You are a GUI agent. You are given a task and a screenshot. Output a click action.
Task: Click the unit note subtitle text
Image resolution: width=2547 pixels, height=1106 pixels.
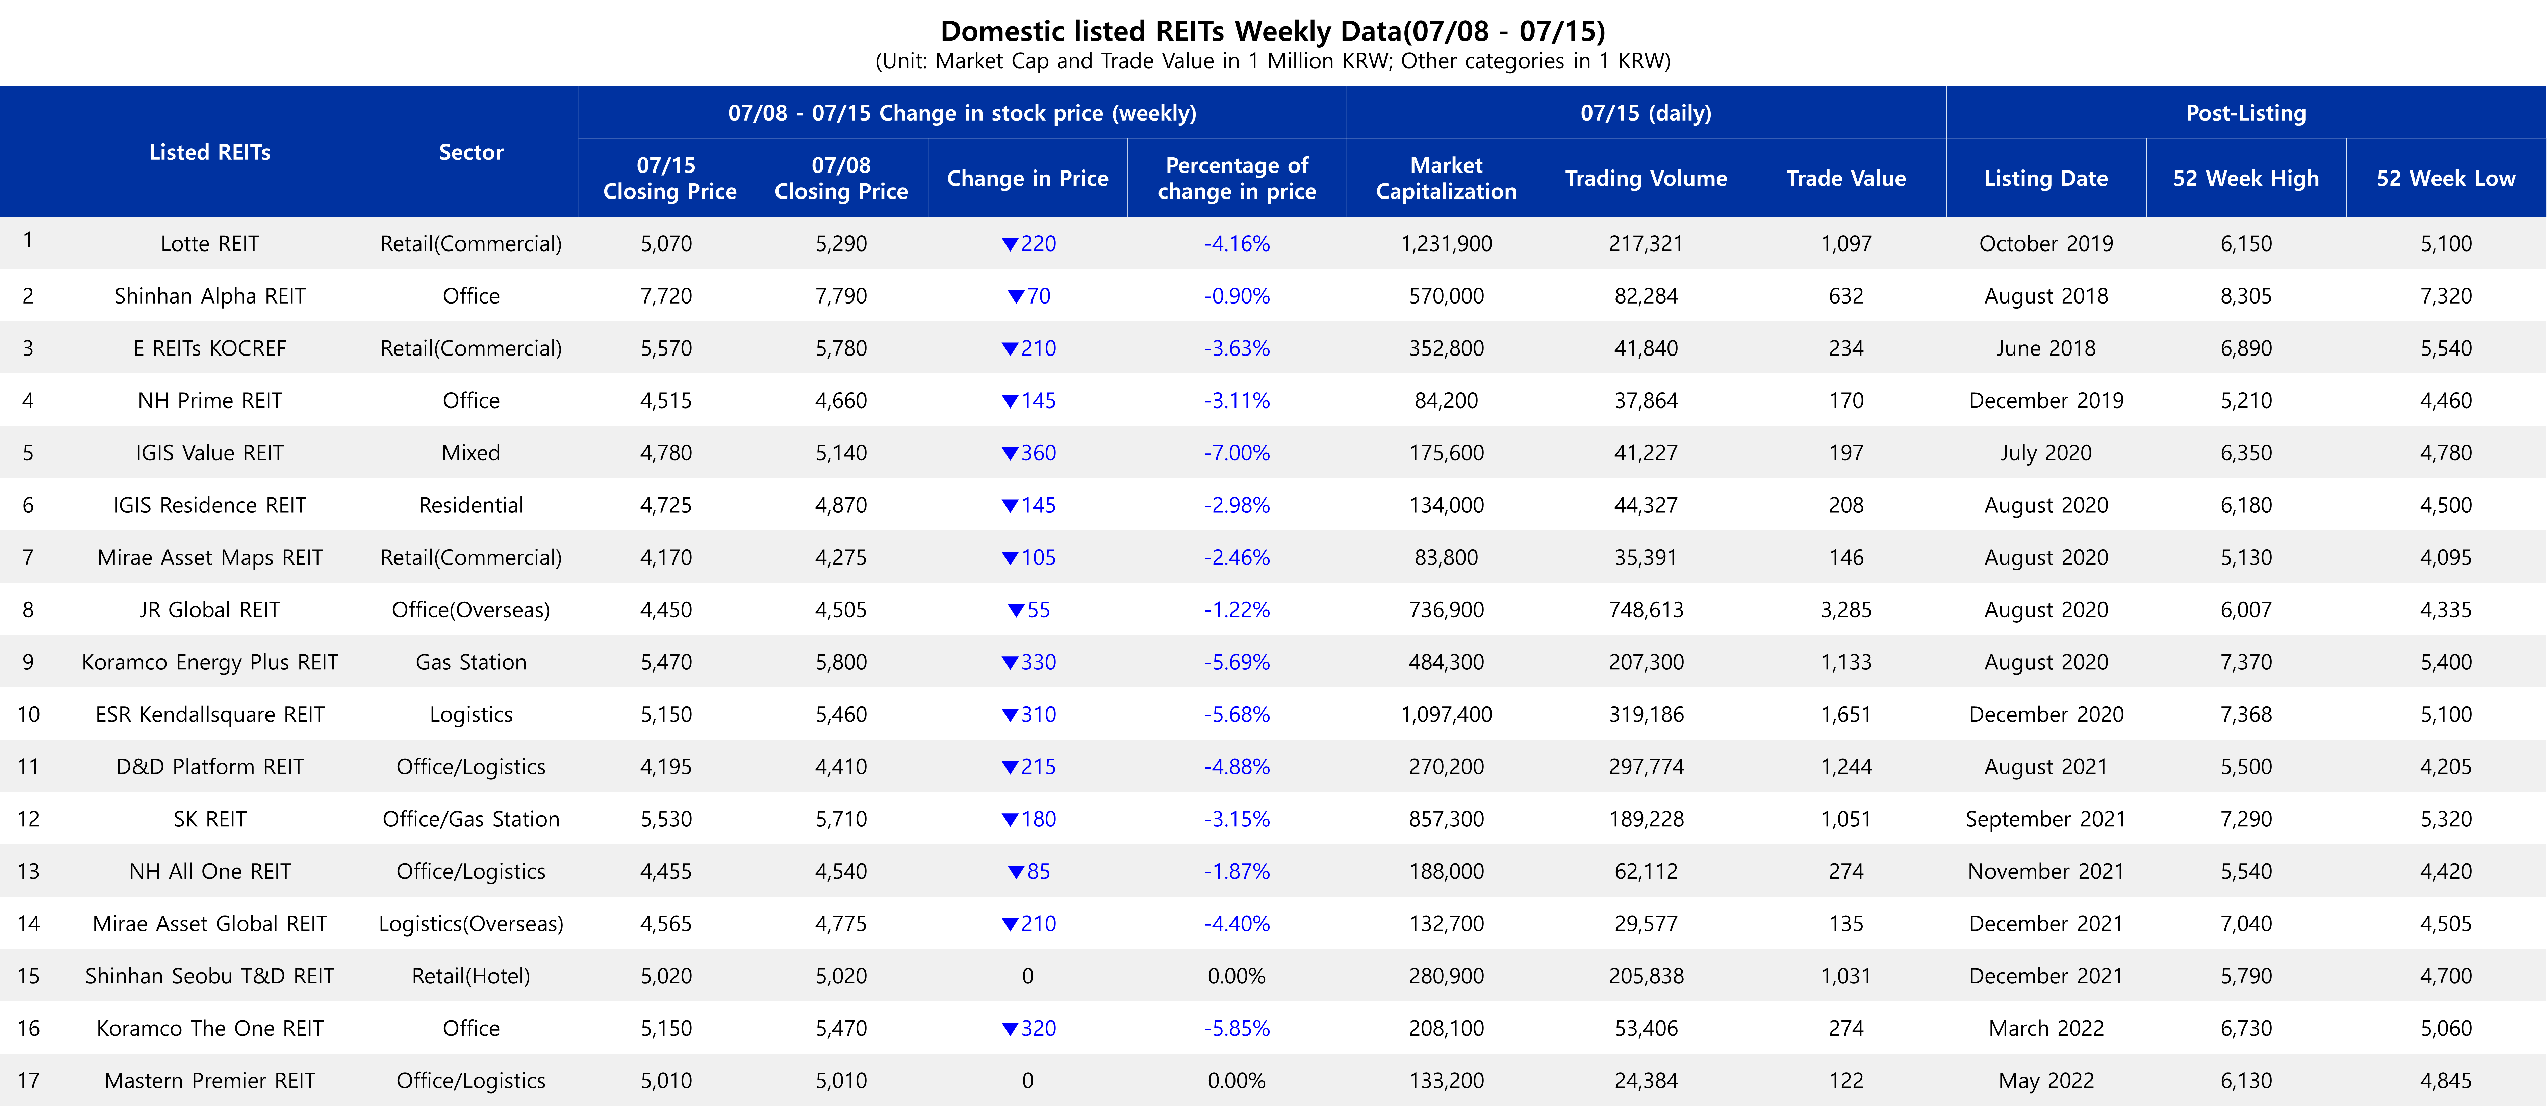point(1273,61)
